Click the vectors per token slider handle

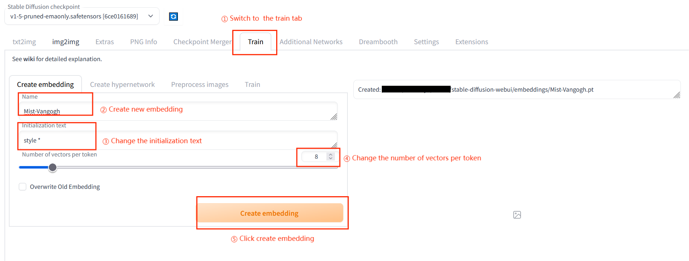click(53, 167)
